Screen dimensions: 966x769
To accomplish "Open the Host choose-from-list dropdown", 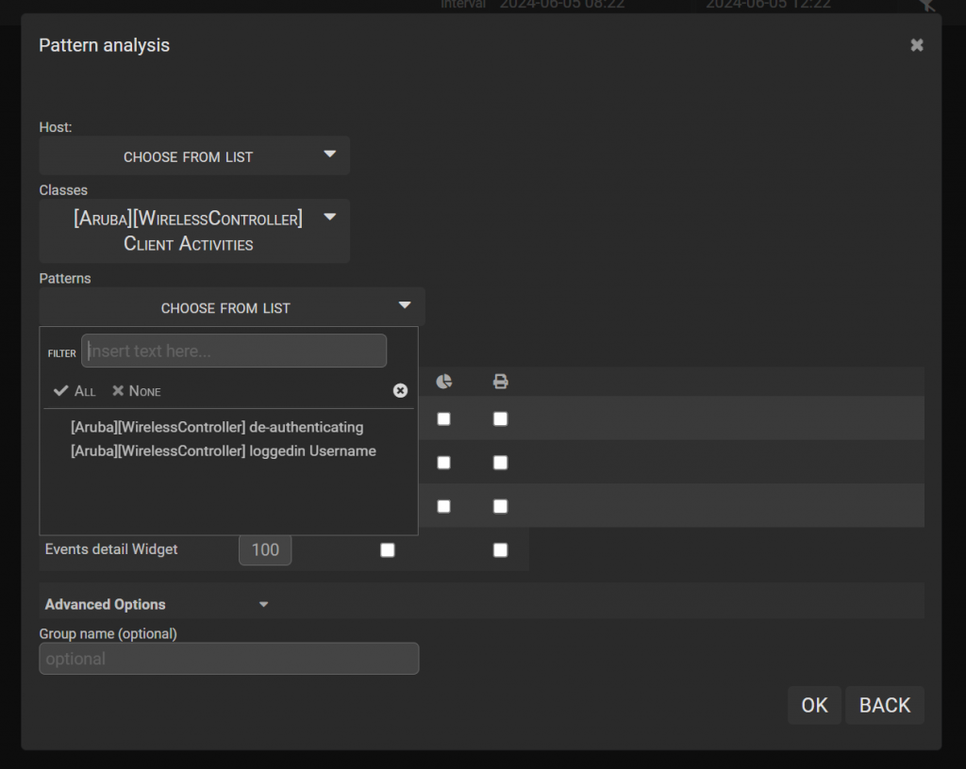I will pyautogui.click(x=194, y=155).
